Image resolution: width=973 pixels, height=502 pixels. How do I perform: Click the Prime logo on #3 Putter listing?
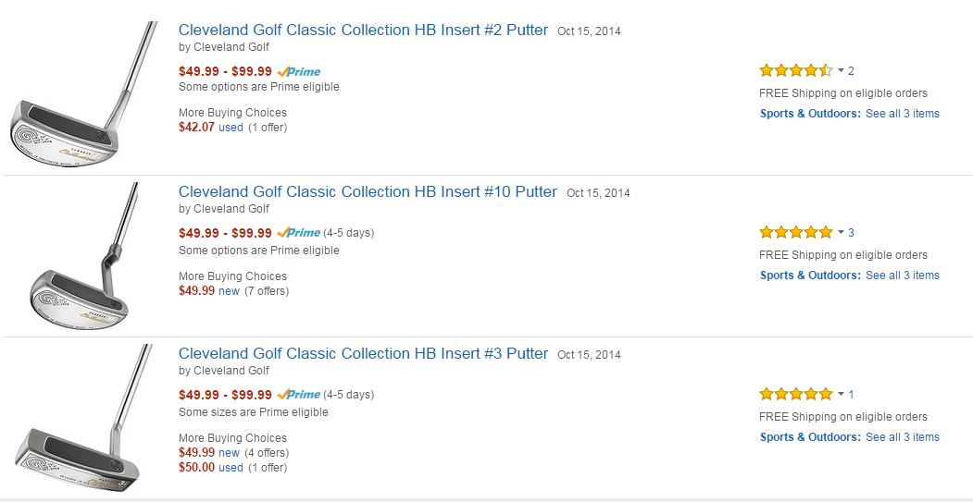coord(298,395)
